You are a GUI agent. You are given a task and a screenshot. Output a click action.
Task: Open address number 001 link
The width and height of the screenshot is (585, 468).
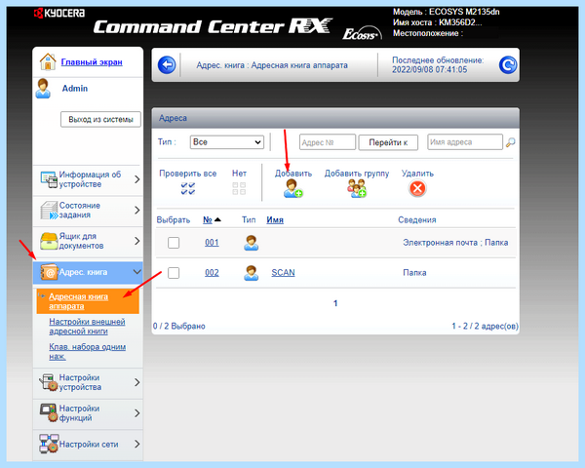coord(212,243)
